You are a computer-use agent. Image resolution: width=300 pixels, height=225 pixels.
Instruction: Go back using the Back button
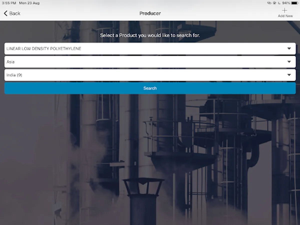pos(12,13)
